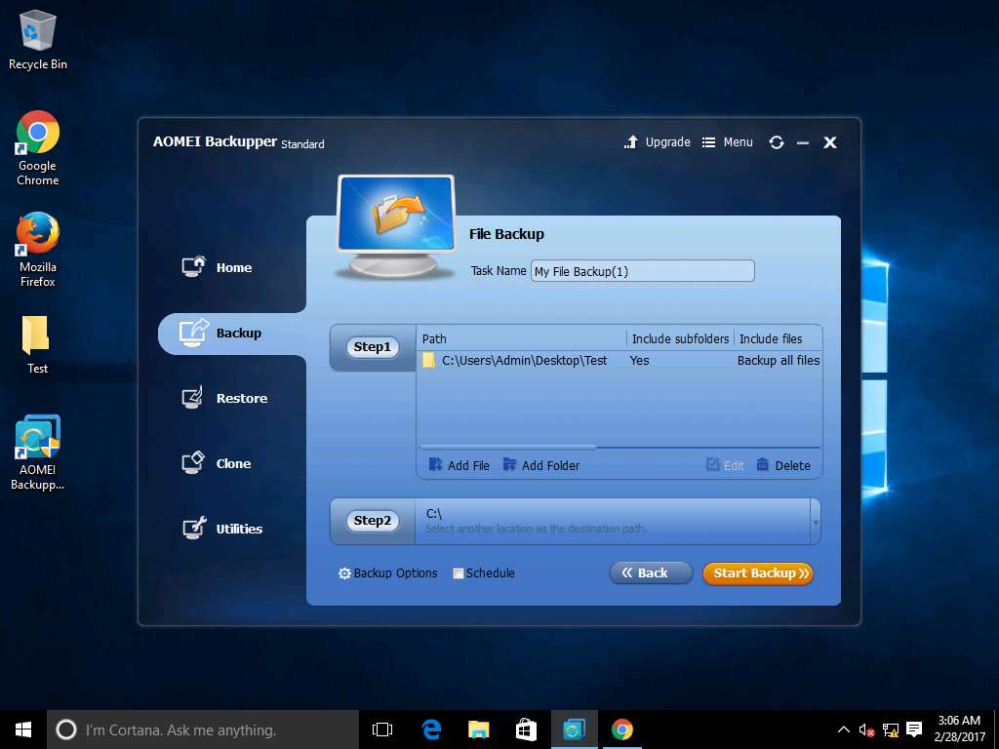Click the Cortana search box
This screenshot has height=749, width=999.
pyautogui.click(x=203, y=729)
